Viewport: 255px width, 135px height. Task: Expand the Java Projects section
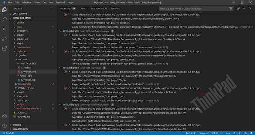tap(33, 129)
